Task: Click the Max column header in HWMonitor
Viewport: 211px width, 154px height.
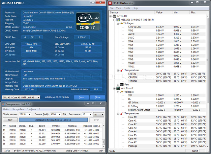Action: click(198, 12)
